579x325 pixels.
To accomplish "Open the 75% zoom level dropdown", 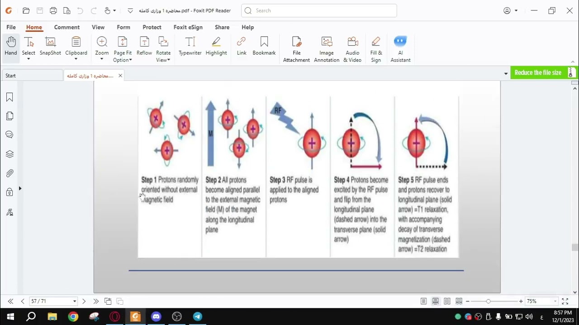I will click(555, 301).
